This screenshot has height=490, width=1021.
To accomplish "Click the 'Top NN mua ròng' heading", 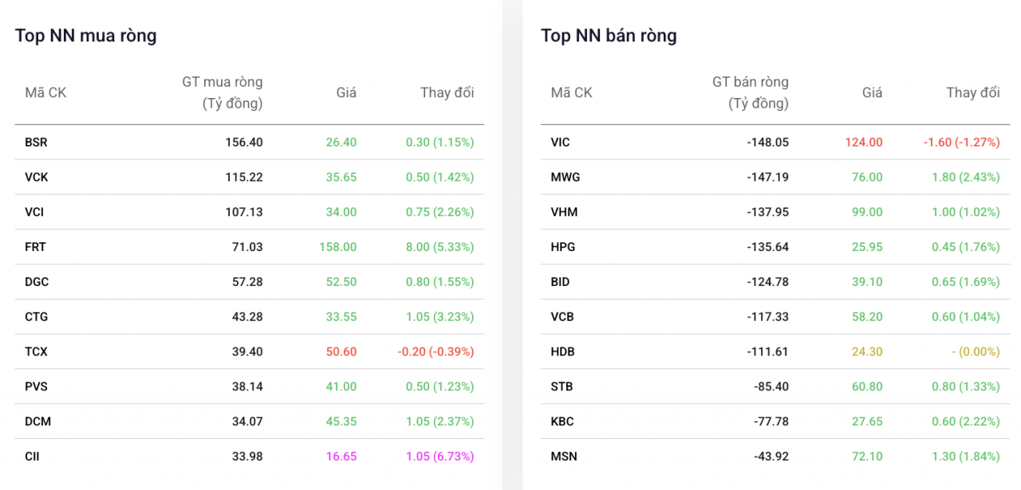I will pyautogui.click(x=85, y=36).
